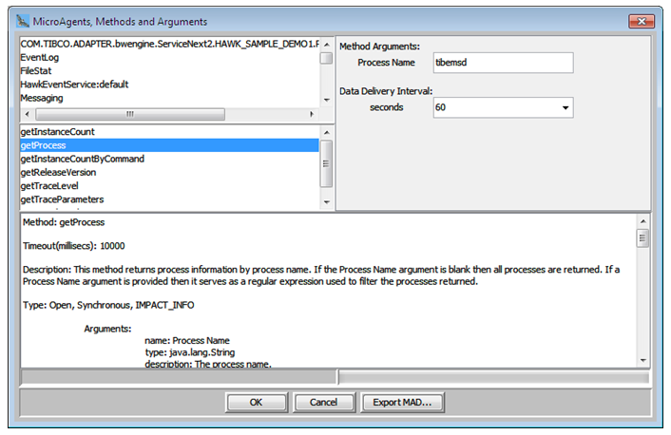Click the microagent list horizontal scrollbar thumb

(130, 114)
